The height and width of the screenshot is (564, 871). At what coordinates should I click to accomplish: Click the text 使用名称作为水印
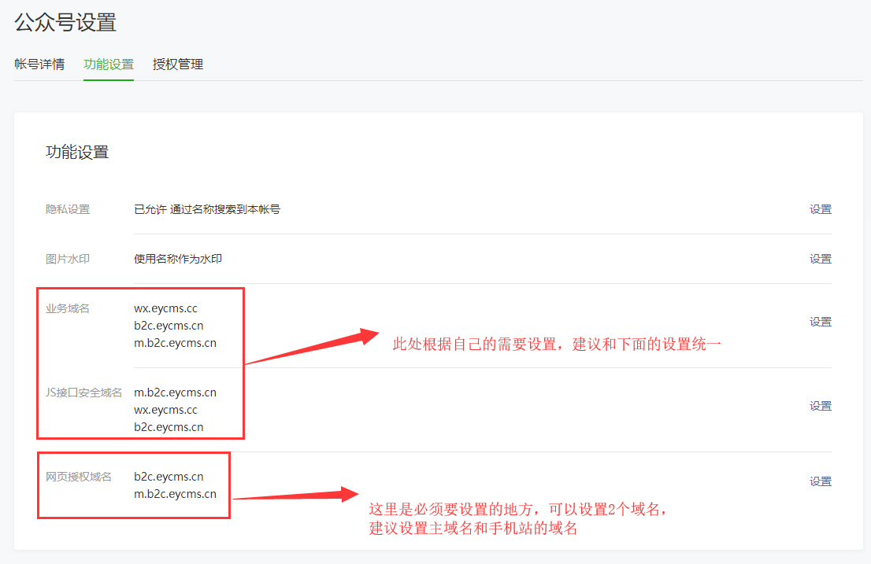(178, 259)
